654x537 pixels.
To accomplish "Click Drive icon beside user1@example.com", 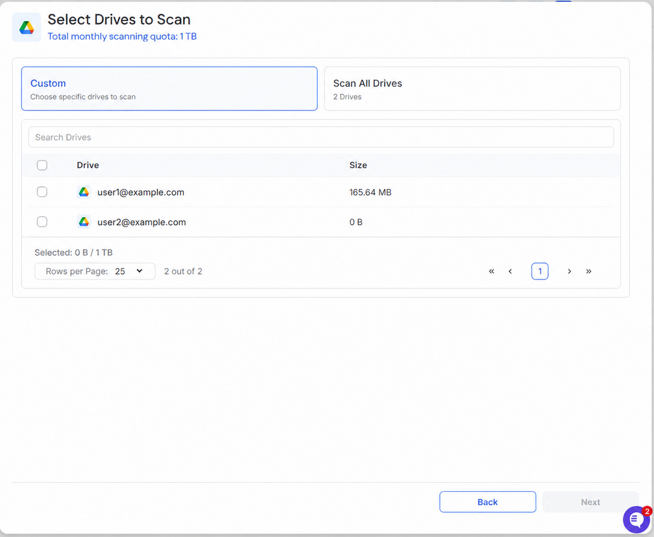I will [84, 192].
